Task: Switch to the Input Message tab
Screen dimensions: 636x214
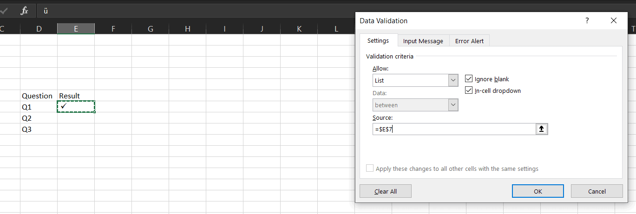Action: (423, 41)
